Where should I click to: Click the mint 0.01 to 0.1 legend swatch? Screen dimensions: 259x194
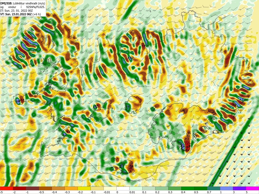click(136, 188)
